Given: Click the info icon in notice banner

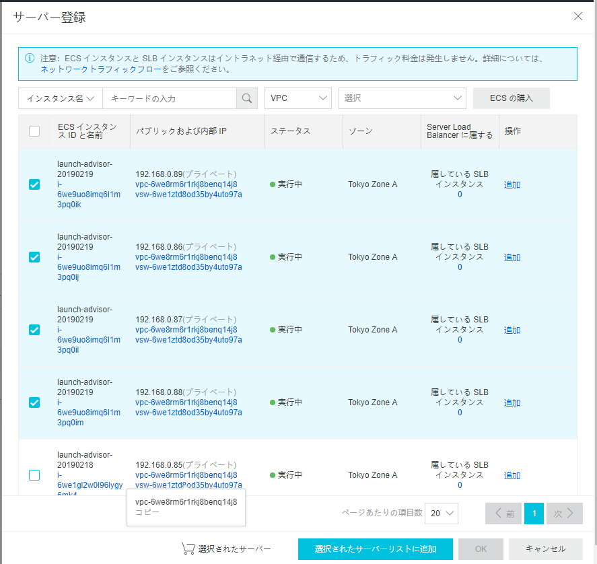Looking at the screenshot, I should [x=30, y=59].
